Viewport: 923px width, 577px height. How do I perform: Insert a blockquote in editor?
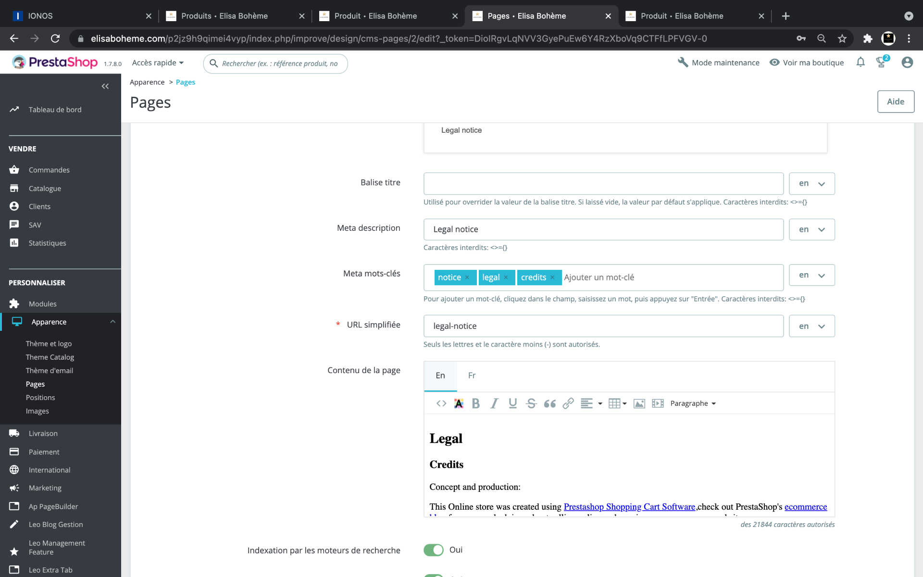550,403
